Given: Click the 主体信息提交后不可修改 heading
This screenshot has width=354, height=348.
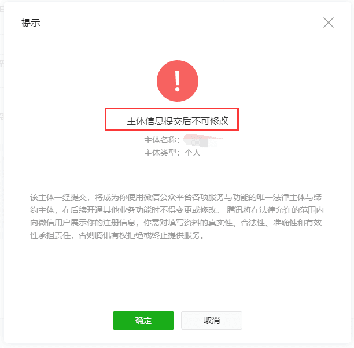Looking at the screenshot, I should pyautogui.click(x=178, y=121).
